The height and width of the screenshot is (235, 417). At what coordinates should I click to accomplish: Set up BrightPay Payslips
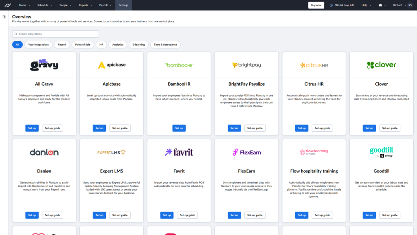click(x=234, y=128)
